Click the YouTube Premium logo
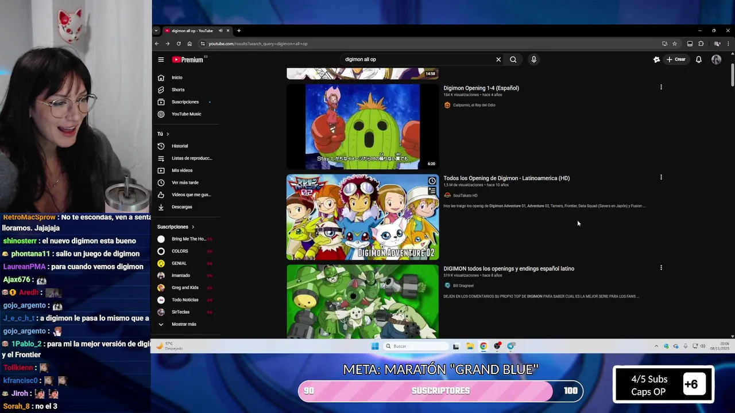The height and width of the screenshot is (413, 735). 188,60
